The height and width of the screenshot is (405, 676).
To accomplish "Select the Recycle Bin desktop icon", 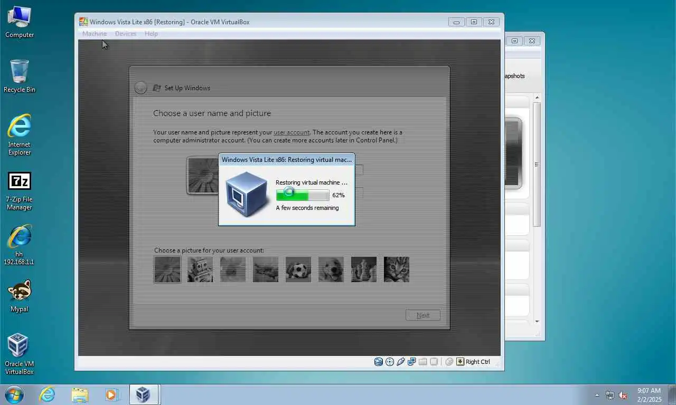I will coord(20,76).
